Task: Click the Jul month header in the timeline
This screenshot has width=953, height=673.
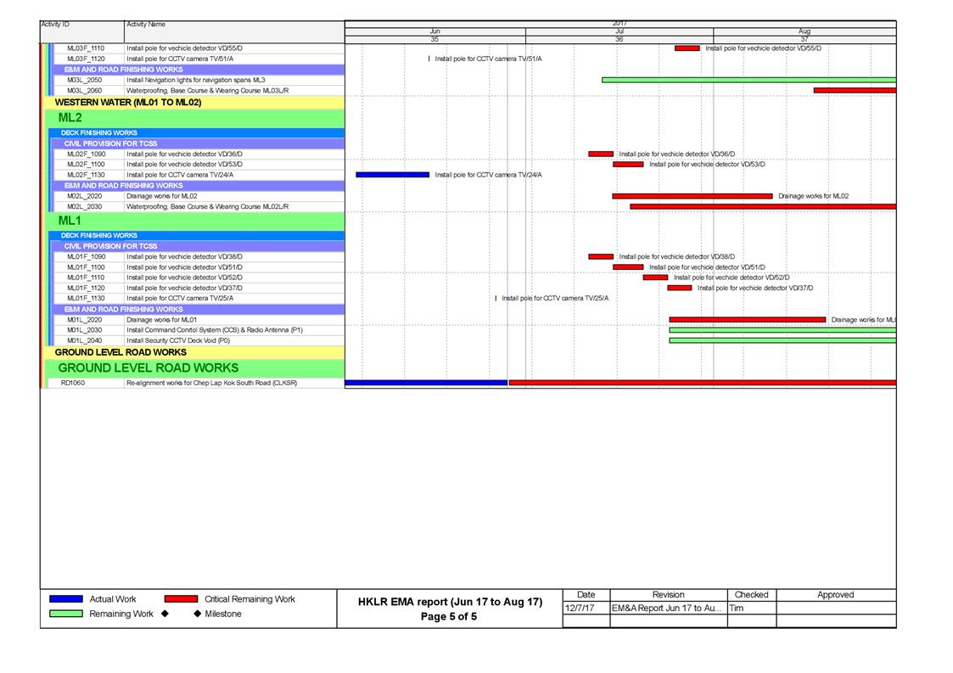Action: (x=619, y=31)
